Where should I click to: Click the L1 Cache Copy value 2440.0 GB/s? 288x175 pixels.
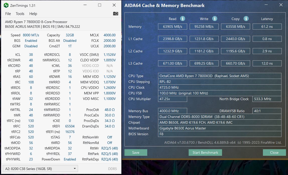(236, 39)
